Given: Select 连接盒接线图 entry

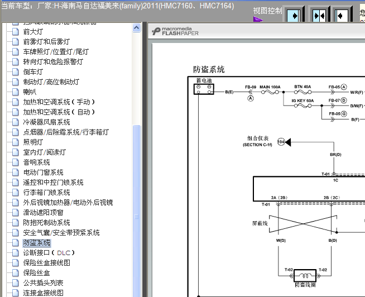Looking at the screenshot, I should 43,293.
